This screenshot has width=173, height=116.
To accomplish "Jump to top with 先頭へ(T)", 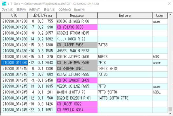I will 35,10.
